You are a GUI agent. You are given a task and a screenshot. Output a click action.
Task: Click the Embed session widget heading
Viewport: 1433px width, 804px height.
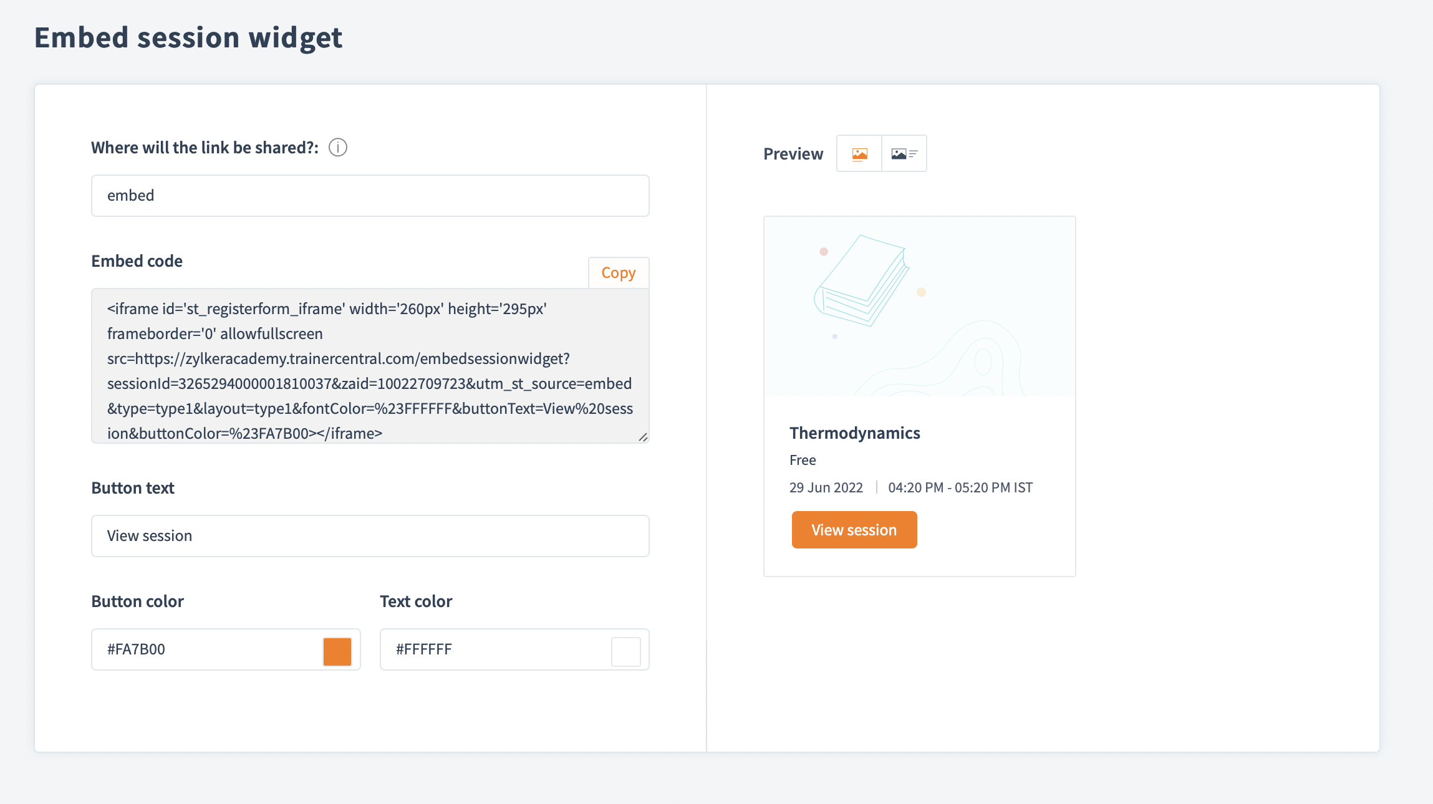pyautogui.click(x=188, y=37)
